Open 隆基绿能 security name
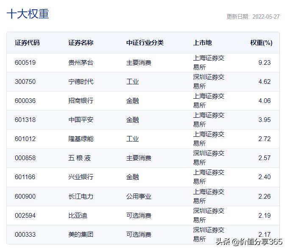Viewport: 289px width, 252px height. coord(81,139)
